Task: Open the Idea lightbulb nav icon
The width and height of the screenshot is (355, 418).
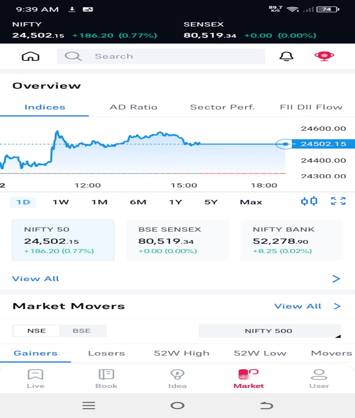Action: click(177, 375)
